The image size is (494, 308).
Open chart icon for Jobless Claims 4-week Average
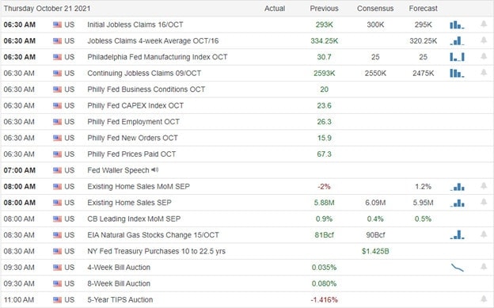pyautogui.click(x=457, y=40)
